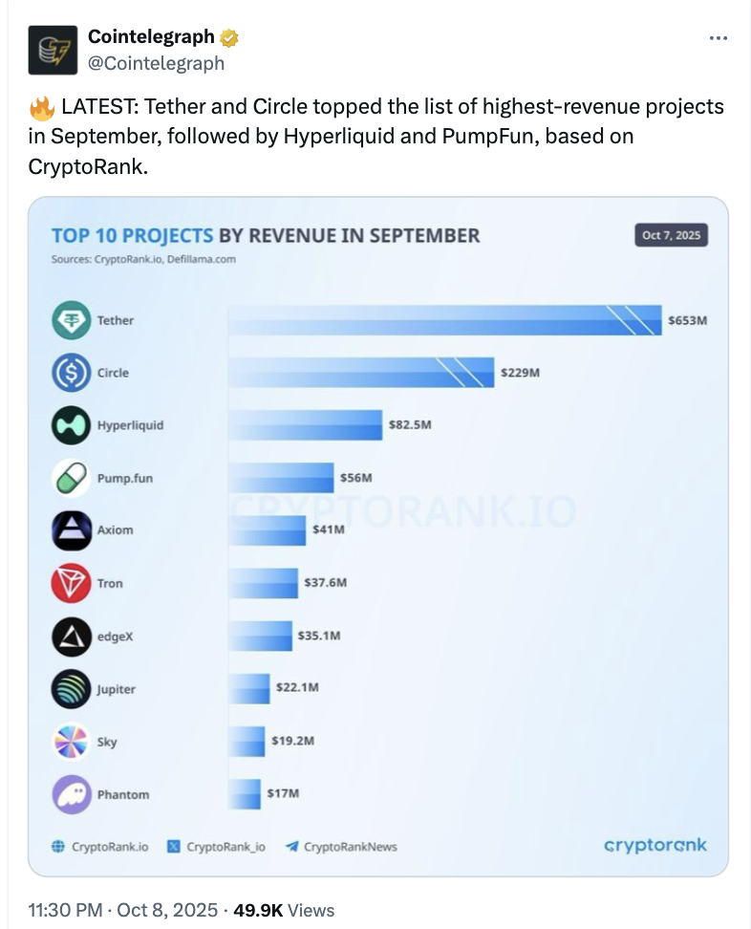Click the Oct 7, 2025 date badge
The width and height of the screenshot is (751, 929).
pyautogui.click(x=671, y=235)
